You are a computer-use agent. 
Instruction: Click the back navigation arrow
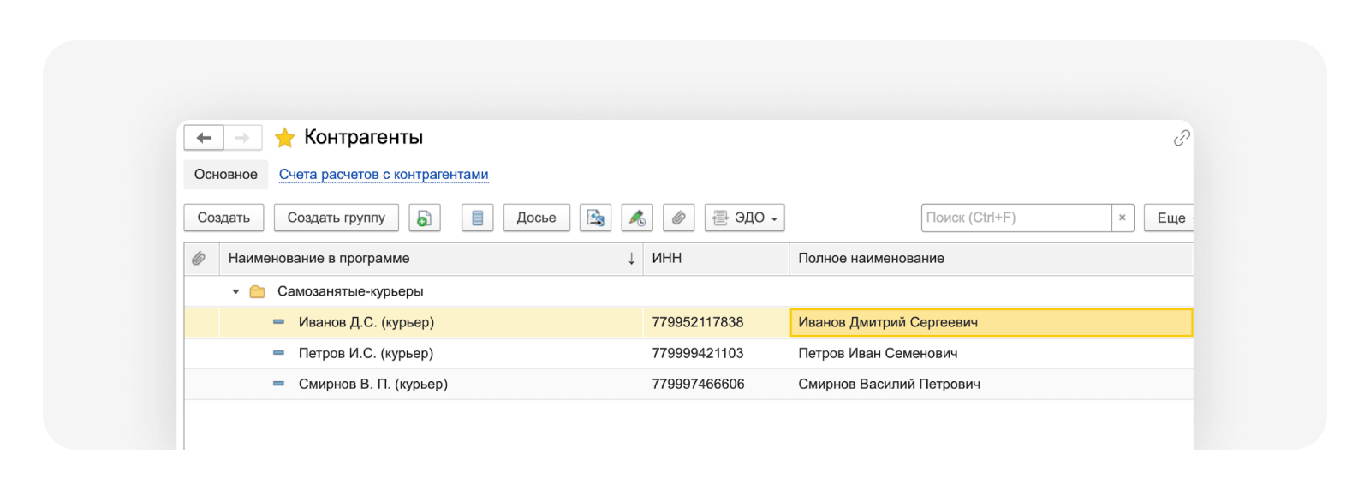coord(204,138)
